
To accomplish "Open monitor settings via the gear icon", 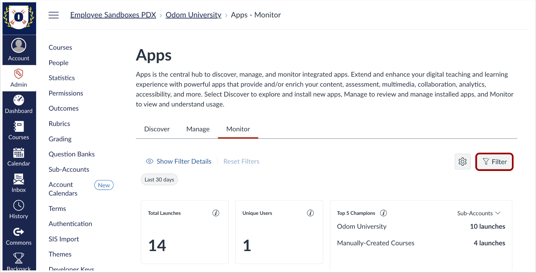I will click(x=462, y=162).
